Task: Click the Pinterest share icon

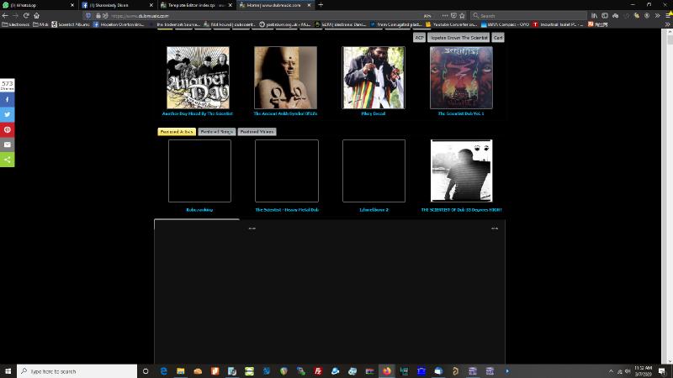Action: point(7,129)
